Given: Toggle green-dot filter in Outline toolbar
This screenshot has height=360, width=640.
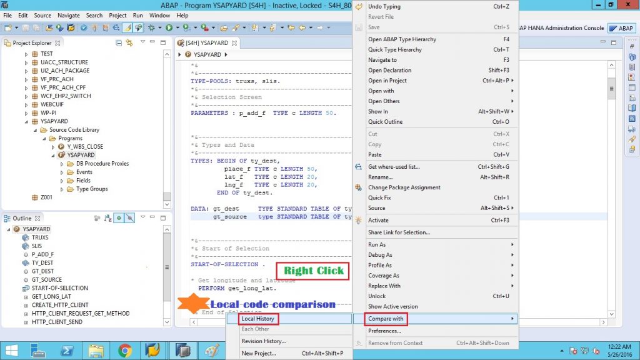Looking at the screenshot, I should pos(119,218).
